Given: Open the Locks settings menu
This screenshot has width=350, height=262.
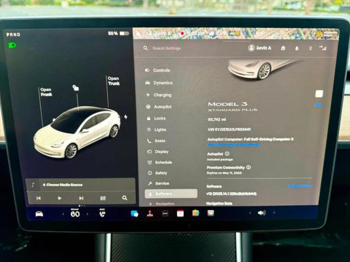Looking at the screenshot, I should tap(156, 118).
